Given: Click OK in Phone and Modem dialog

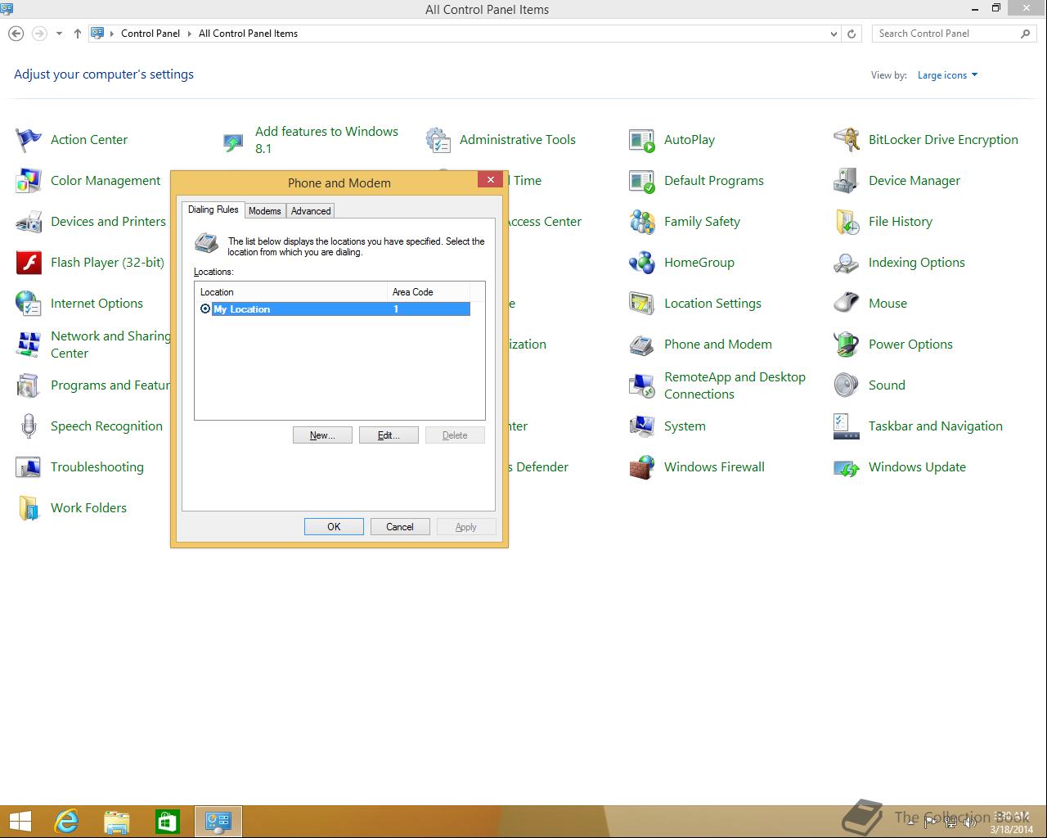Looking at the screenshot, I should coord(334,527).
